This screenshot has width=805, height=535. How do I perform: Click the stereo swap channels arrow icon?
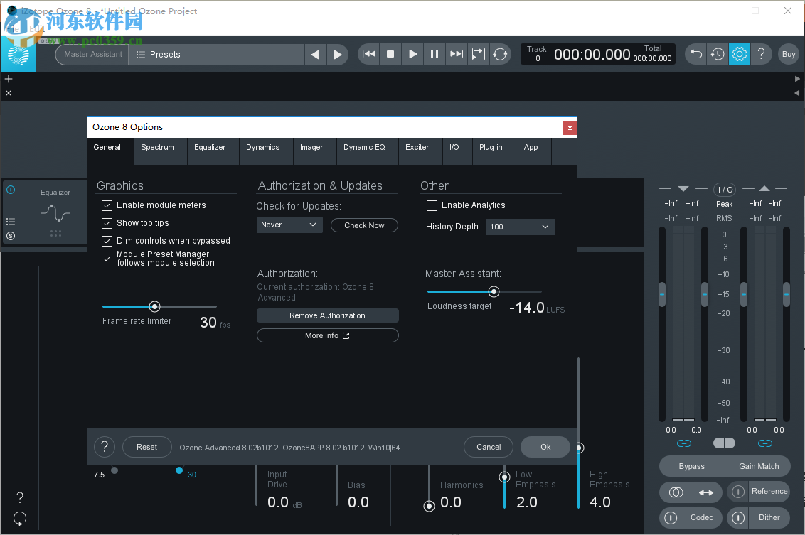pos(706,492)
